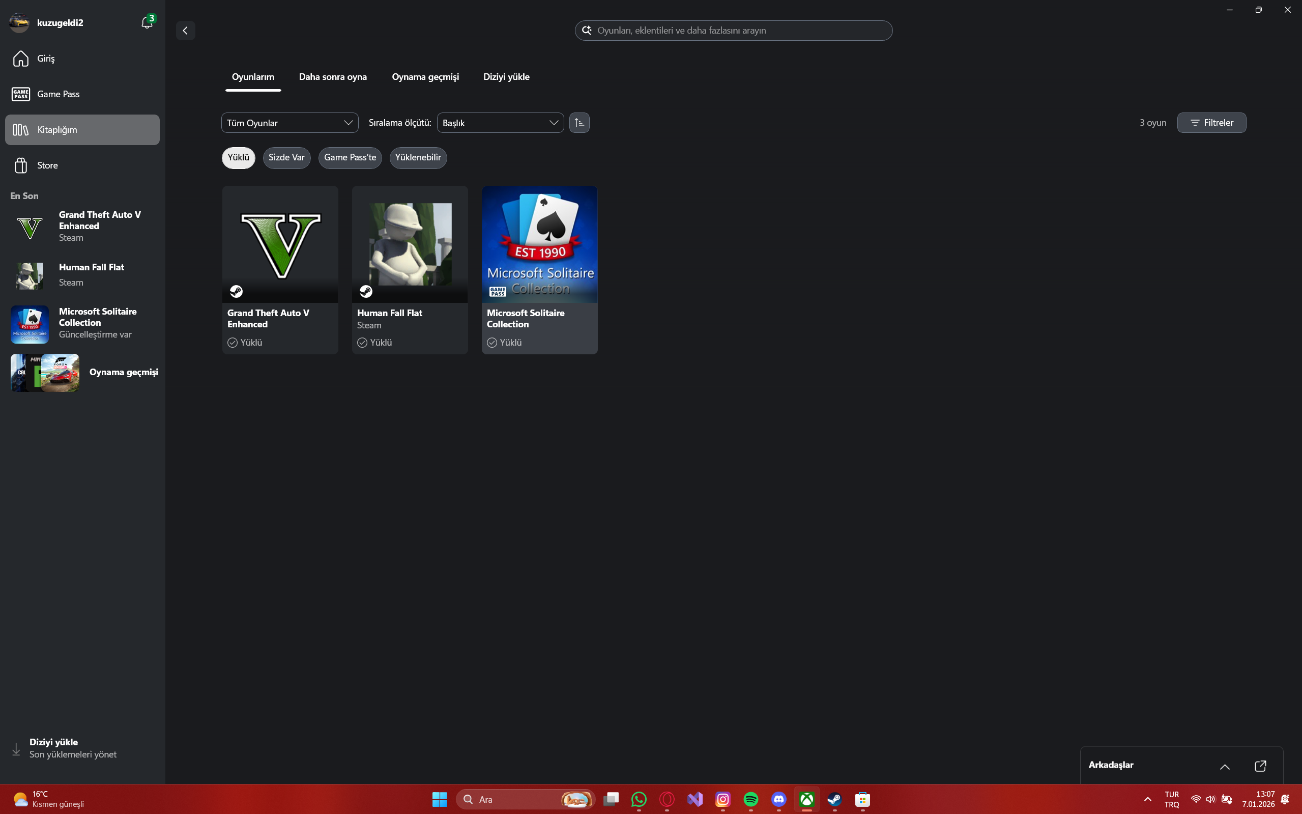Click the Xbox app icon in the taskbar
The image size is (1302, 814).
tap(807, 799)
